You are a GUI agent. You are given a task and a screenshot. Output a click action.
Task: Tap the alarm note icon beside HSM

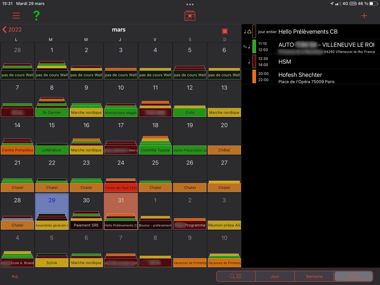248,61
